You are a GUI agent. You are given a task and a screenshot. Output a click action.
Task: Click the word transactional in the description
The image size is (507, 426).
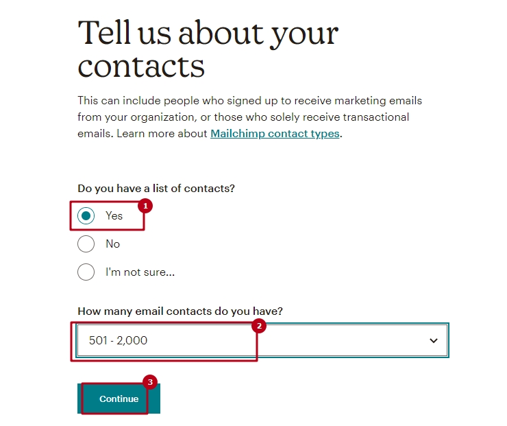point(376,117)
